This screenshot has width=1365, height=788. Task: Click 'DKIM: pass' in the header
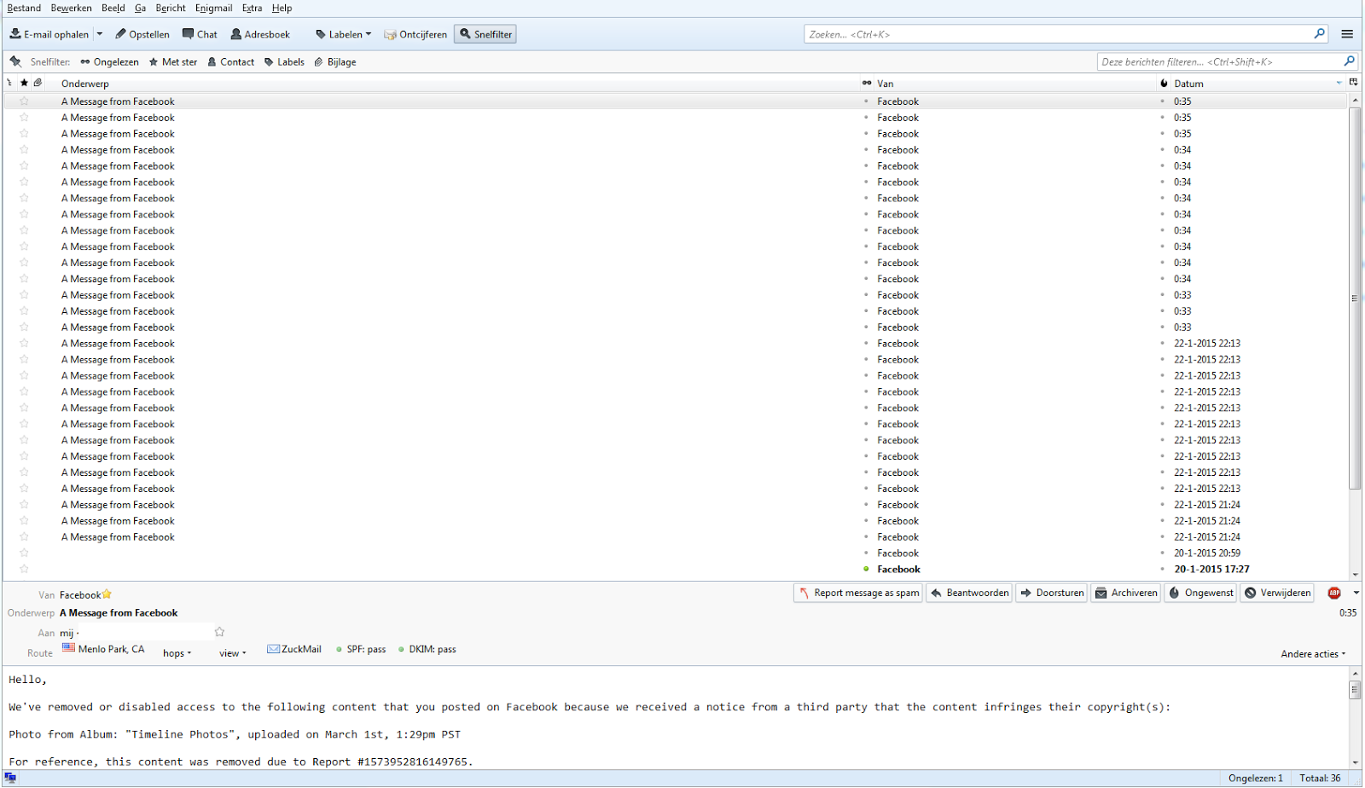pyautogui.click(x=427, y=649)
